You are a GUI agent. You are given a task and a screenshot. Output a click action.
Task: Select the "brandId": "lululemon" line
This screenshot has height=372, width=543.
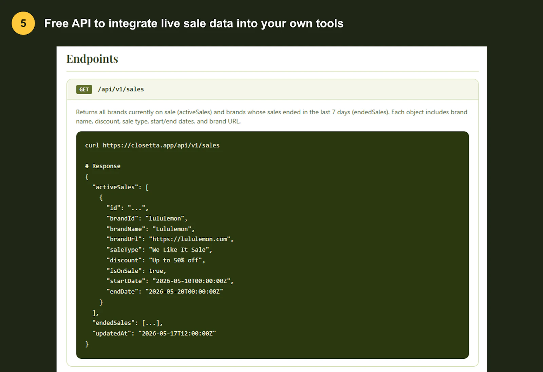(x=147, y=218)
